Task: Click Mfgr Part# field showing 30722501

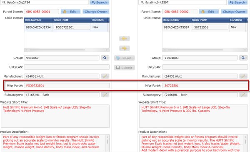Action: click(205, 86)
